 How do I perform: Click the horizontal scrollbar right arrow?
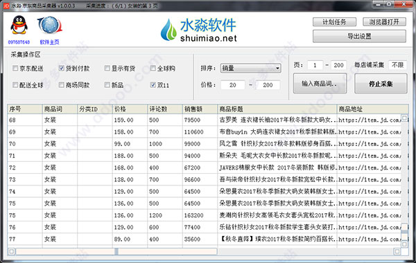[397, 251]
